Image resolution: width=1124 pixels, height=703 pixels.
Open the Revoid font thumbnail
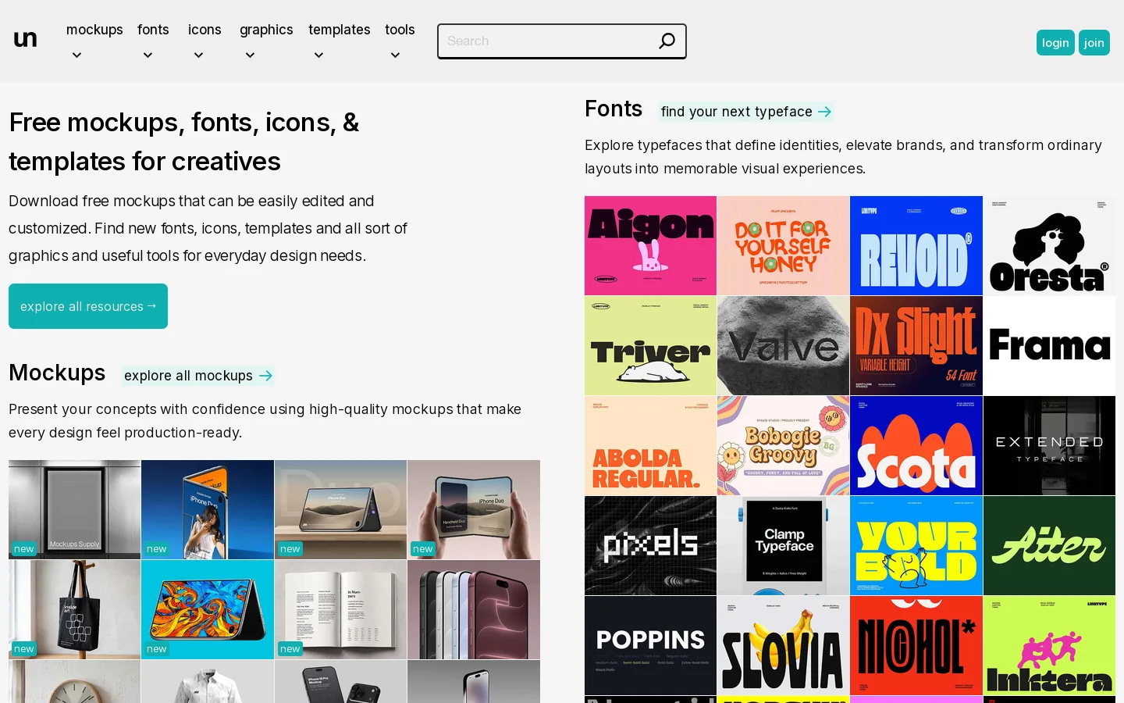[x=916, y=245]
